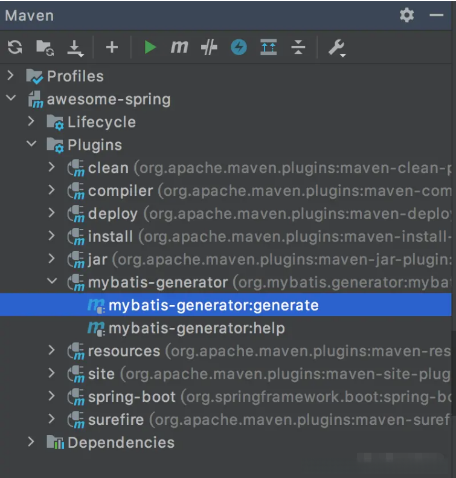Collapse the Plugins node chevron
Image resolution: width=456 pixels, height=478 pixels.
(31, 144)
